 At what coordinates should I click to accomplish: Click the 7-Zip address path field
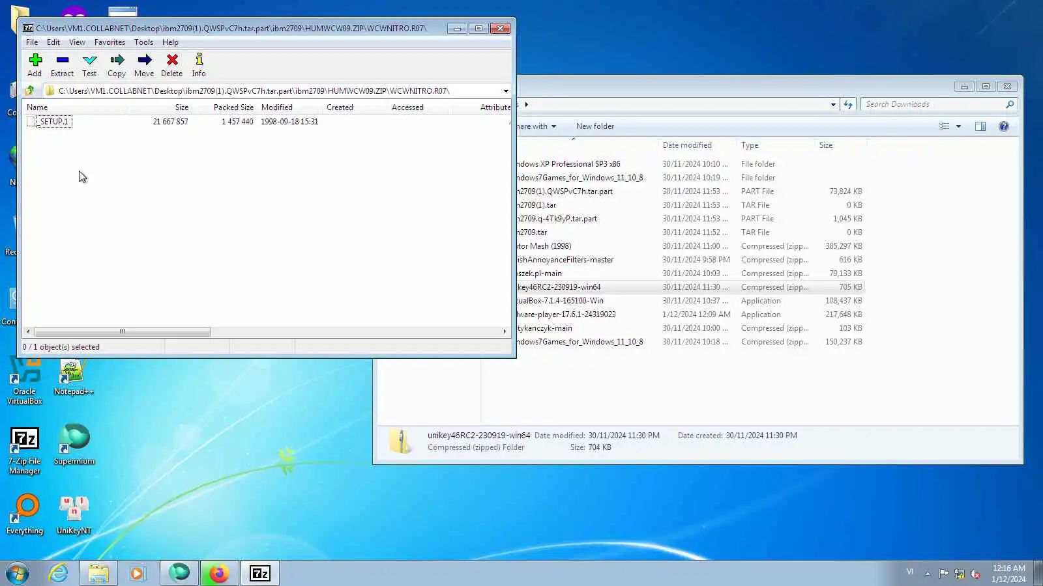pyautogui.click(x=272, y=91)
